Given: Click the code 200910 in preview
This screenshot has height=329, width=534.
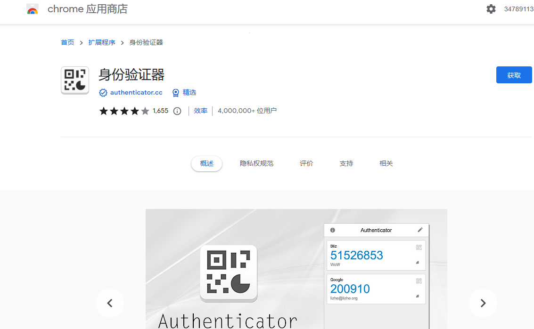Looking at the screenshot, I should 350,289.
